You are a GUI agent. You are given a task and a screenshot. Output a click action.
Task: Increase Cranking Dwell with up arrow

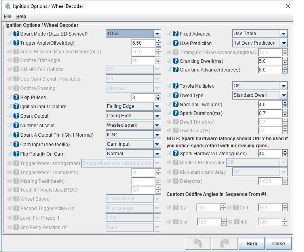(285, 59)
